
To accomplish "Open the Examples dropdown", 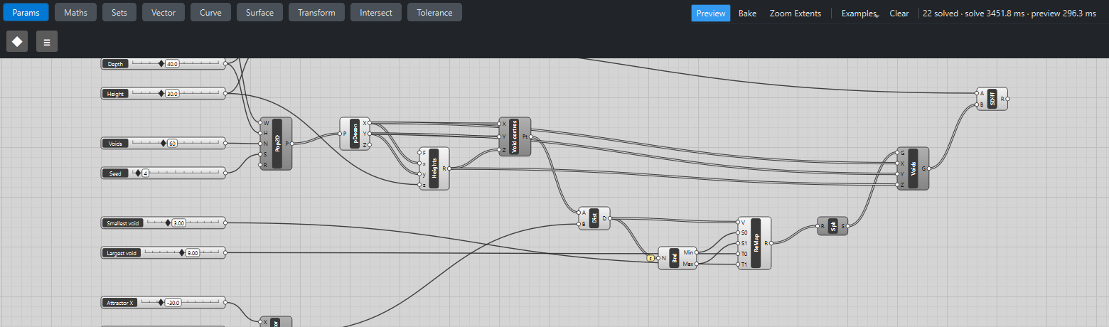I will (859, 13).
